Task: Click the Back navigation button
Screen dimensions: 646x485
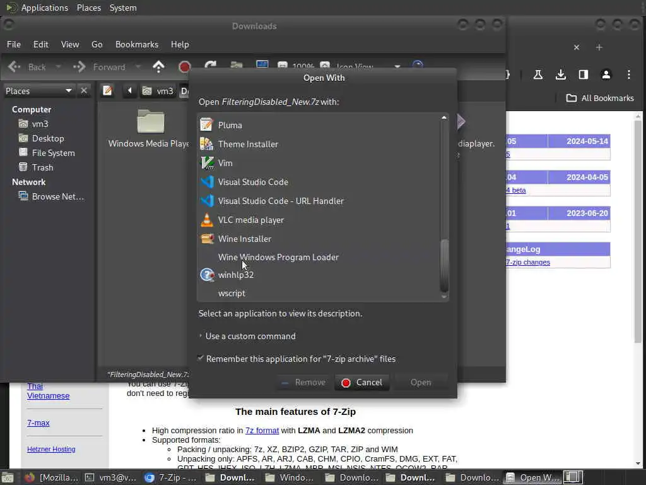Action: pos(27,67)
